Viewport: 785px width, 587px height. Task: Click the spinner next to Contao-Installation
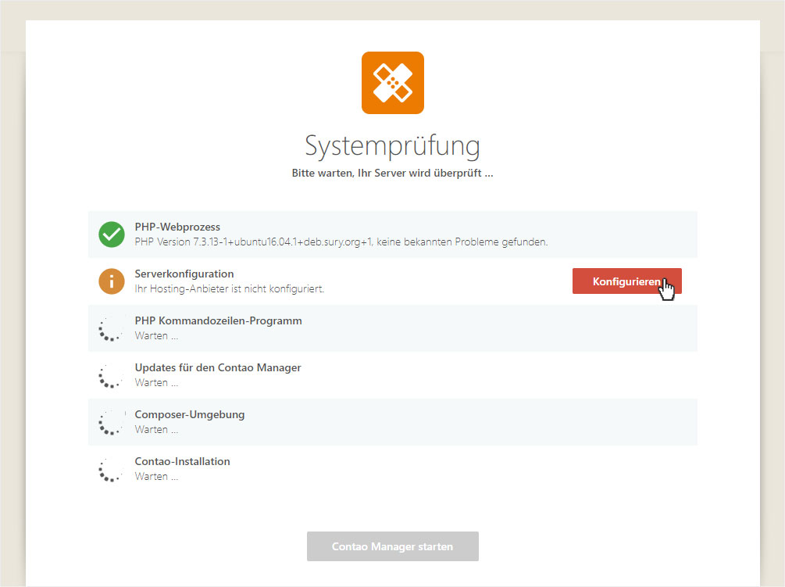pos(111,469)
